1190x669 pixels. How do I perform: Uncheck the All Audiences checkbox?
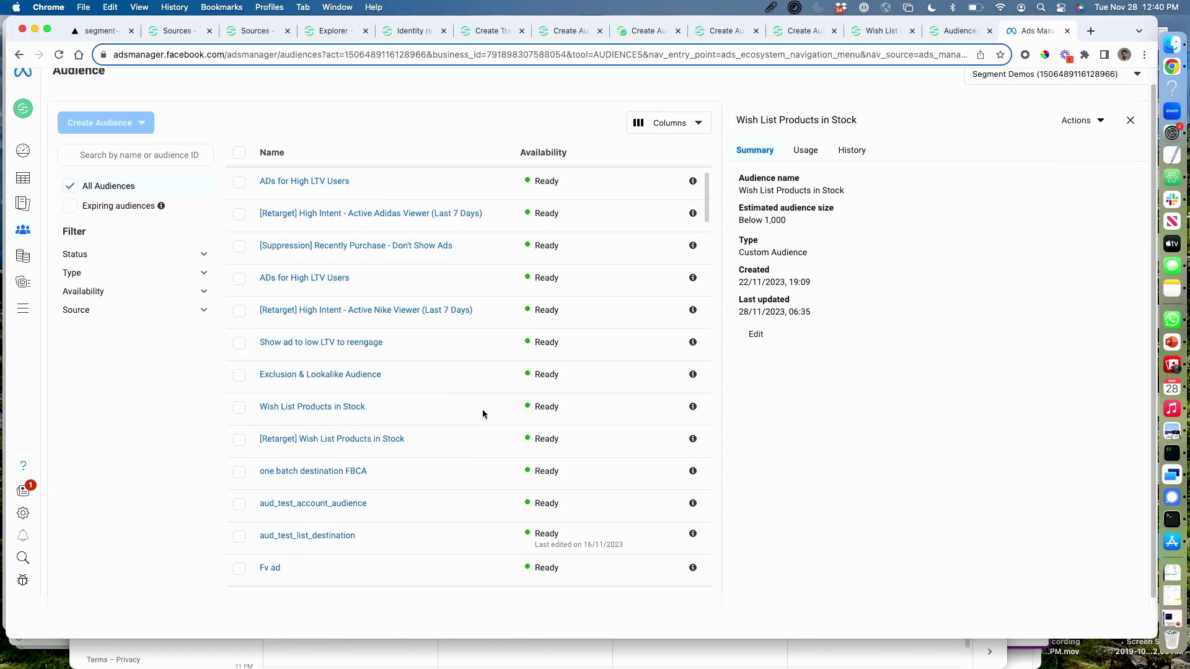tap(70, 186)
